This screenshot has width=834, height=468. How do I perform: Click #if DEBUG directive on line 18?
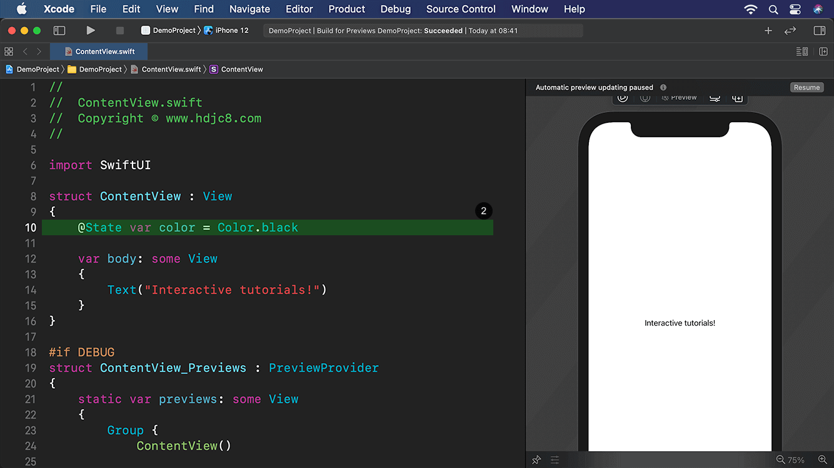[82, 353]
